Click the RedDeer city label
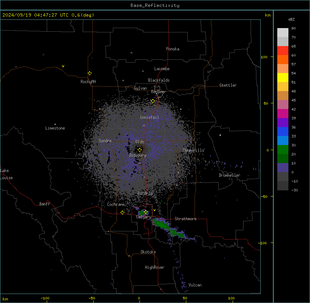Screen dimensions: 310x303 [x=158, y=92]
